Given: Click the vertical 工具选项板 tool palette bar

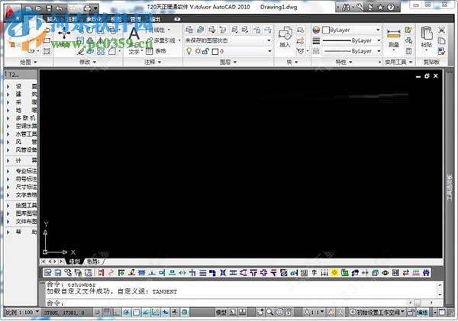Looking at the screenshot, I should (450, 188).
